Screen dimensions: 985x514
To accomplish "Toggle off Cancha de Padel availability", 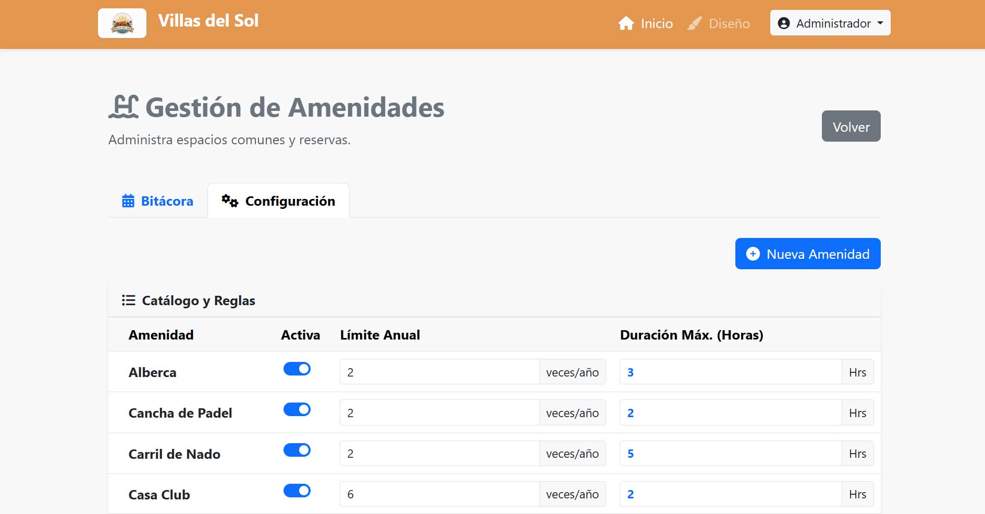I will 297,409.
